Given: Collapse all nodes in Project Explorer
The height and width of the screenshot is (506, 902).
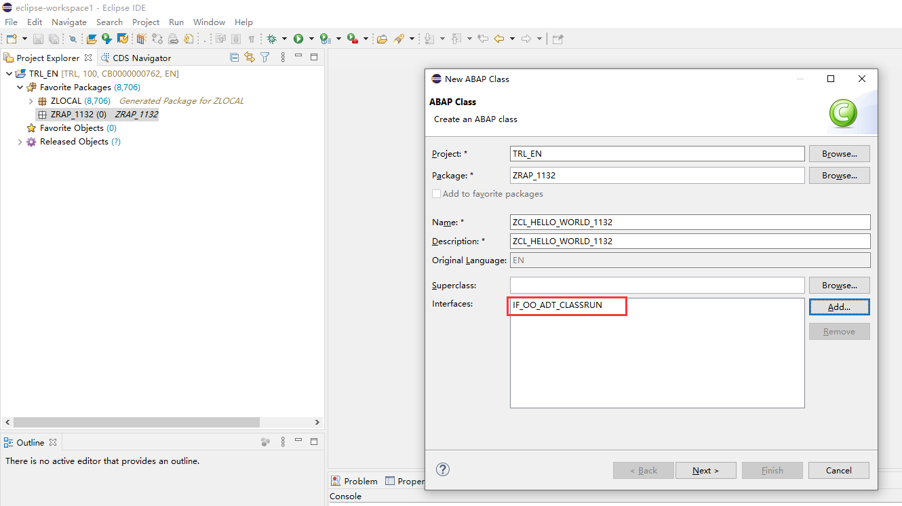Looking at the screenshot, I should pyautogui.click(x=233, y=57).
